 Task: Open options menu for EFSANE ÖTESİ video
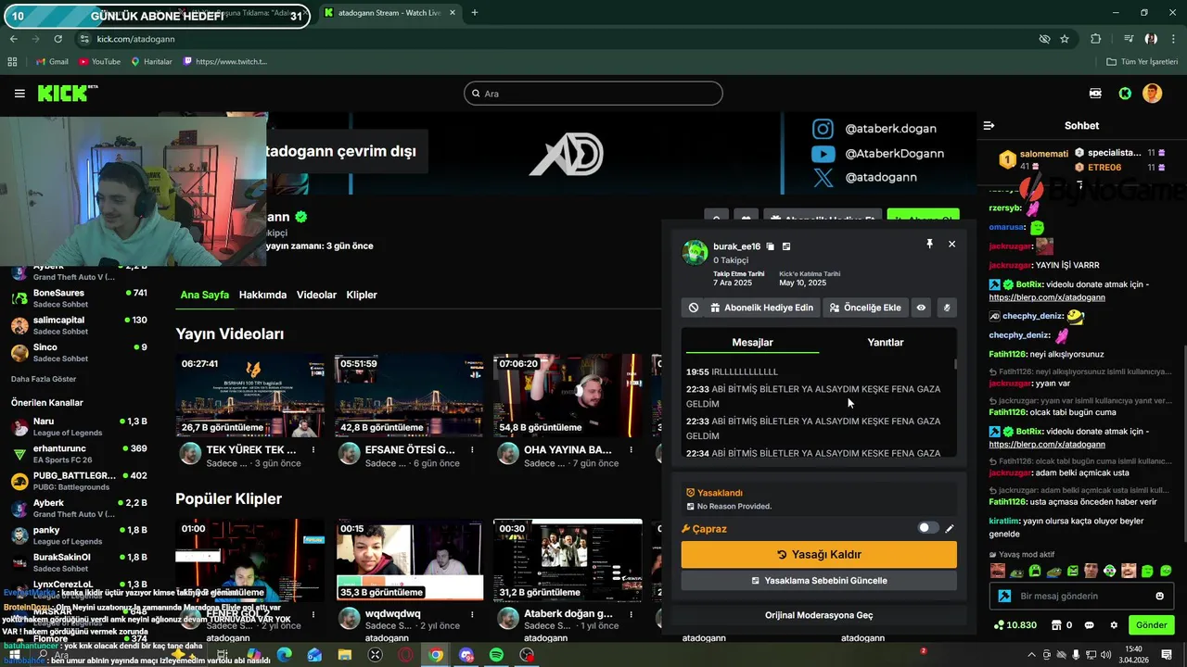point(472,449)
